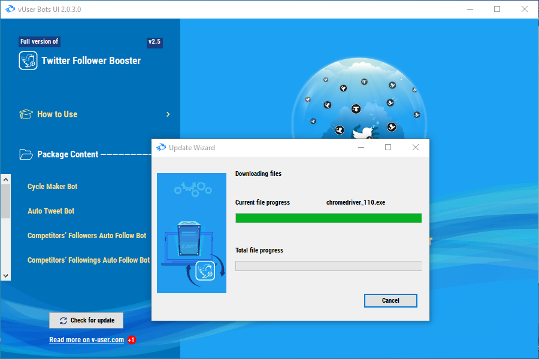Close the vUser Bots UI main window

(524, 10)
